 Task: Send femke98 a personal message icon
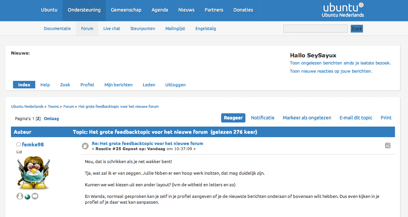(x=35, y=196)
